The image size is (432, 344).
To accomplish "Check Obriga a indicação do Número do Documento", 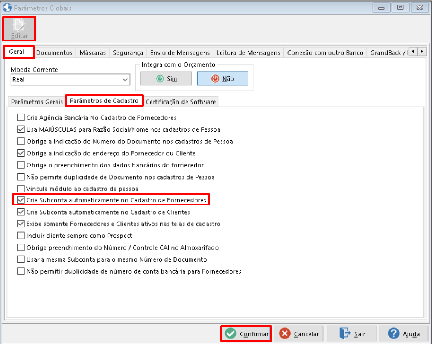I will click(x=21, y=141).
